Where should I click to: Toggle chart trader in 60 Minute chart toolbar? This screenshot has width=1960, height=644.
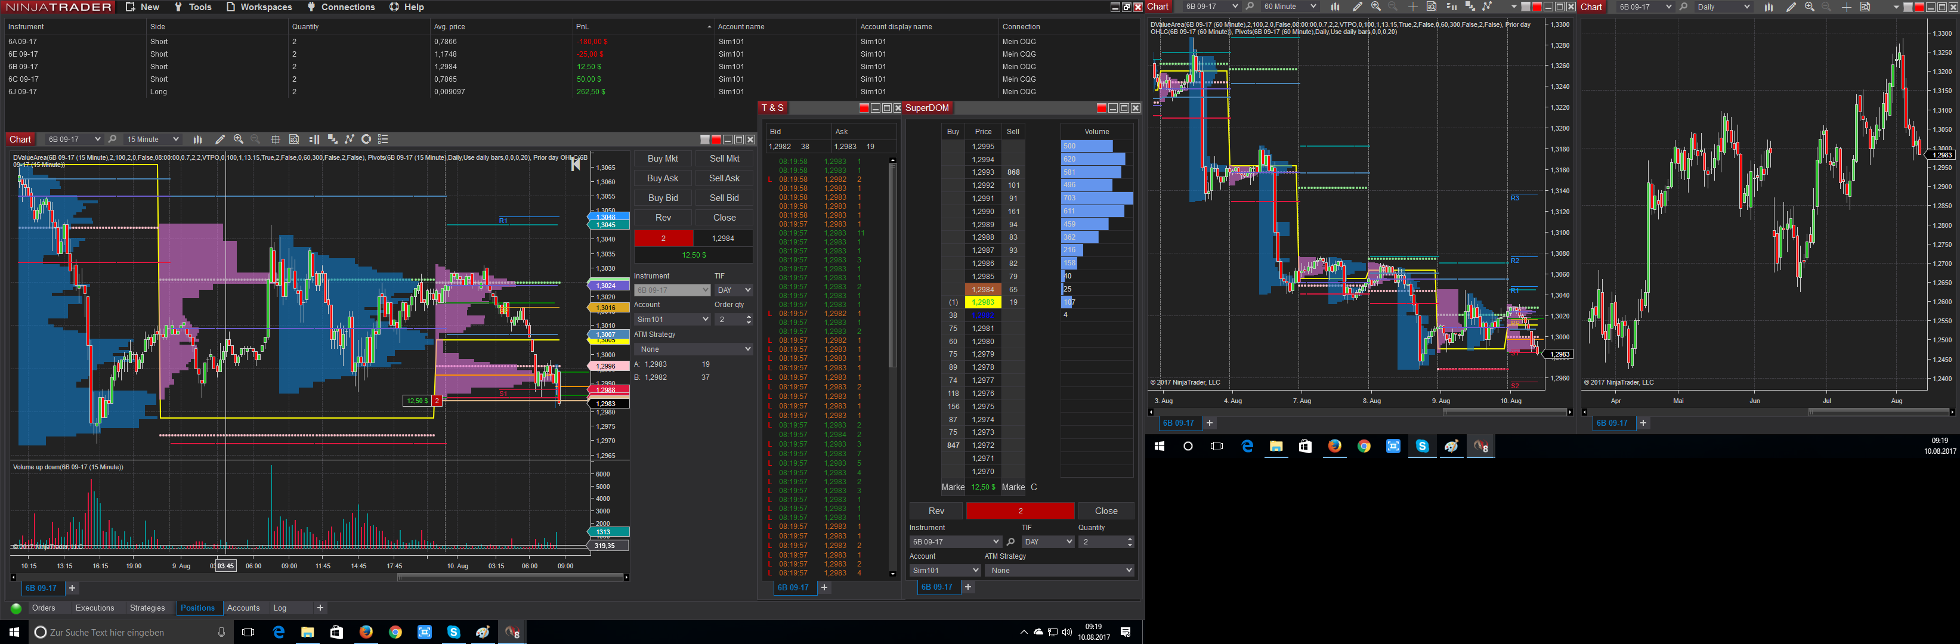[1451, 7]
